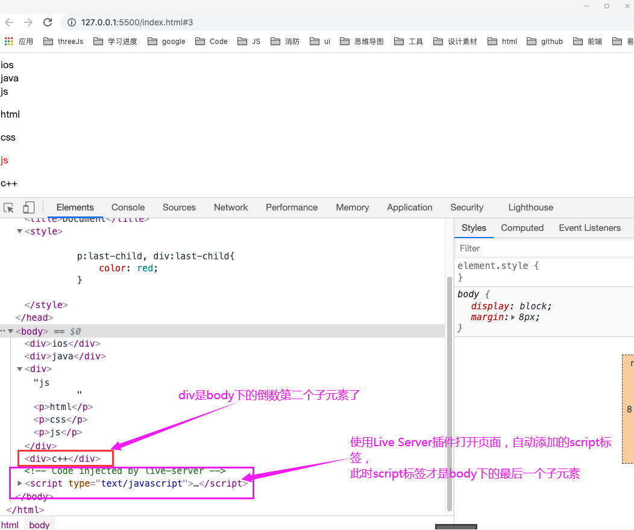Switch to the Console tab
Screen dimensions: 634x530
pos(128,207)
